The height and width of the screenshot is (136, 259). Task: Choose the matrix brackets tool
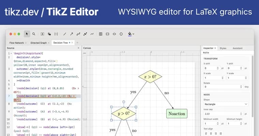pyautogui.click(x=56, y=34)
